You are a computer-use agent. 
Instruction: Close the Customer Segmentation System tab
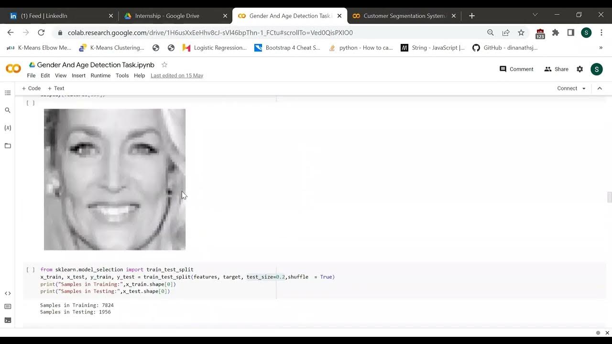click(454, 16)
